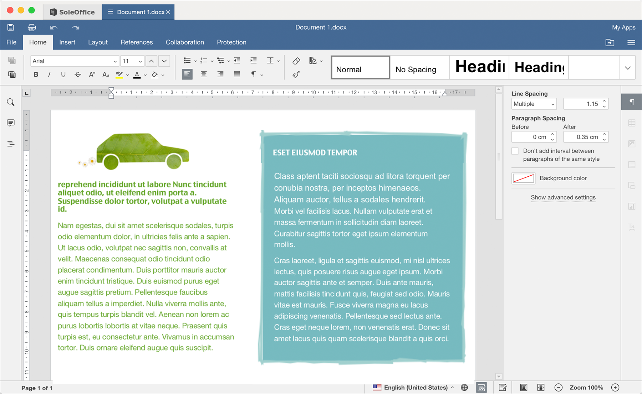Open file location icon in header
The height and width of the screenshot is (394, 642).
coord(610,42)
